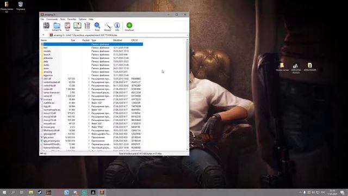The height and width of the screenshot is (196, 348).
Task: Click the up-one-level arrow icon
Action: tap(43, 35)
